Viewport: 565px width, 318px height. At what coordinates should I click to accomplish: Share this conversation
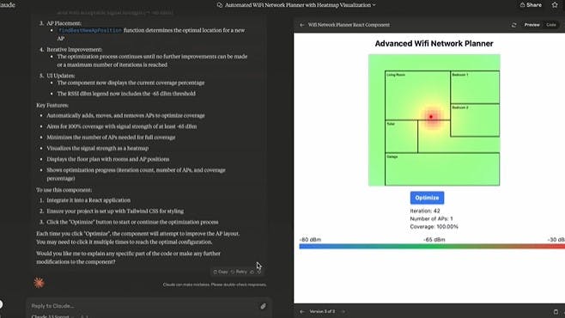pos(531,5)
